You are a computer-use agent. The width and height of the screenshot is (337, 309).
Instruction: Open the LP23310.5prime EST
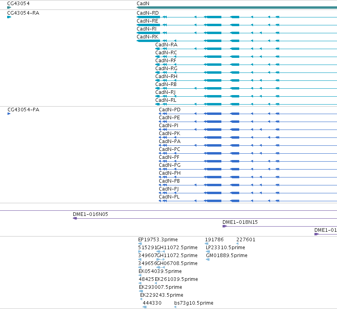pos(225,248)
